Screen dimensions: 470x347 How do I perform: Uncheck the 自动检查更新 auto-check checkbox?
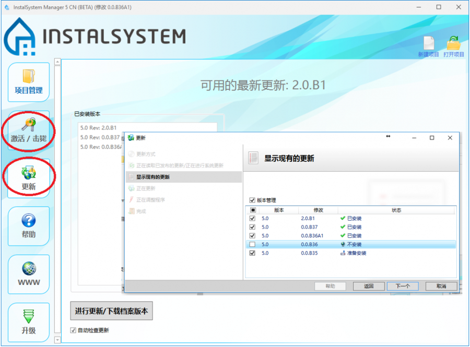pyautogui.click(x=73, y=330)
